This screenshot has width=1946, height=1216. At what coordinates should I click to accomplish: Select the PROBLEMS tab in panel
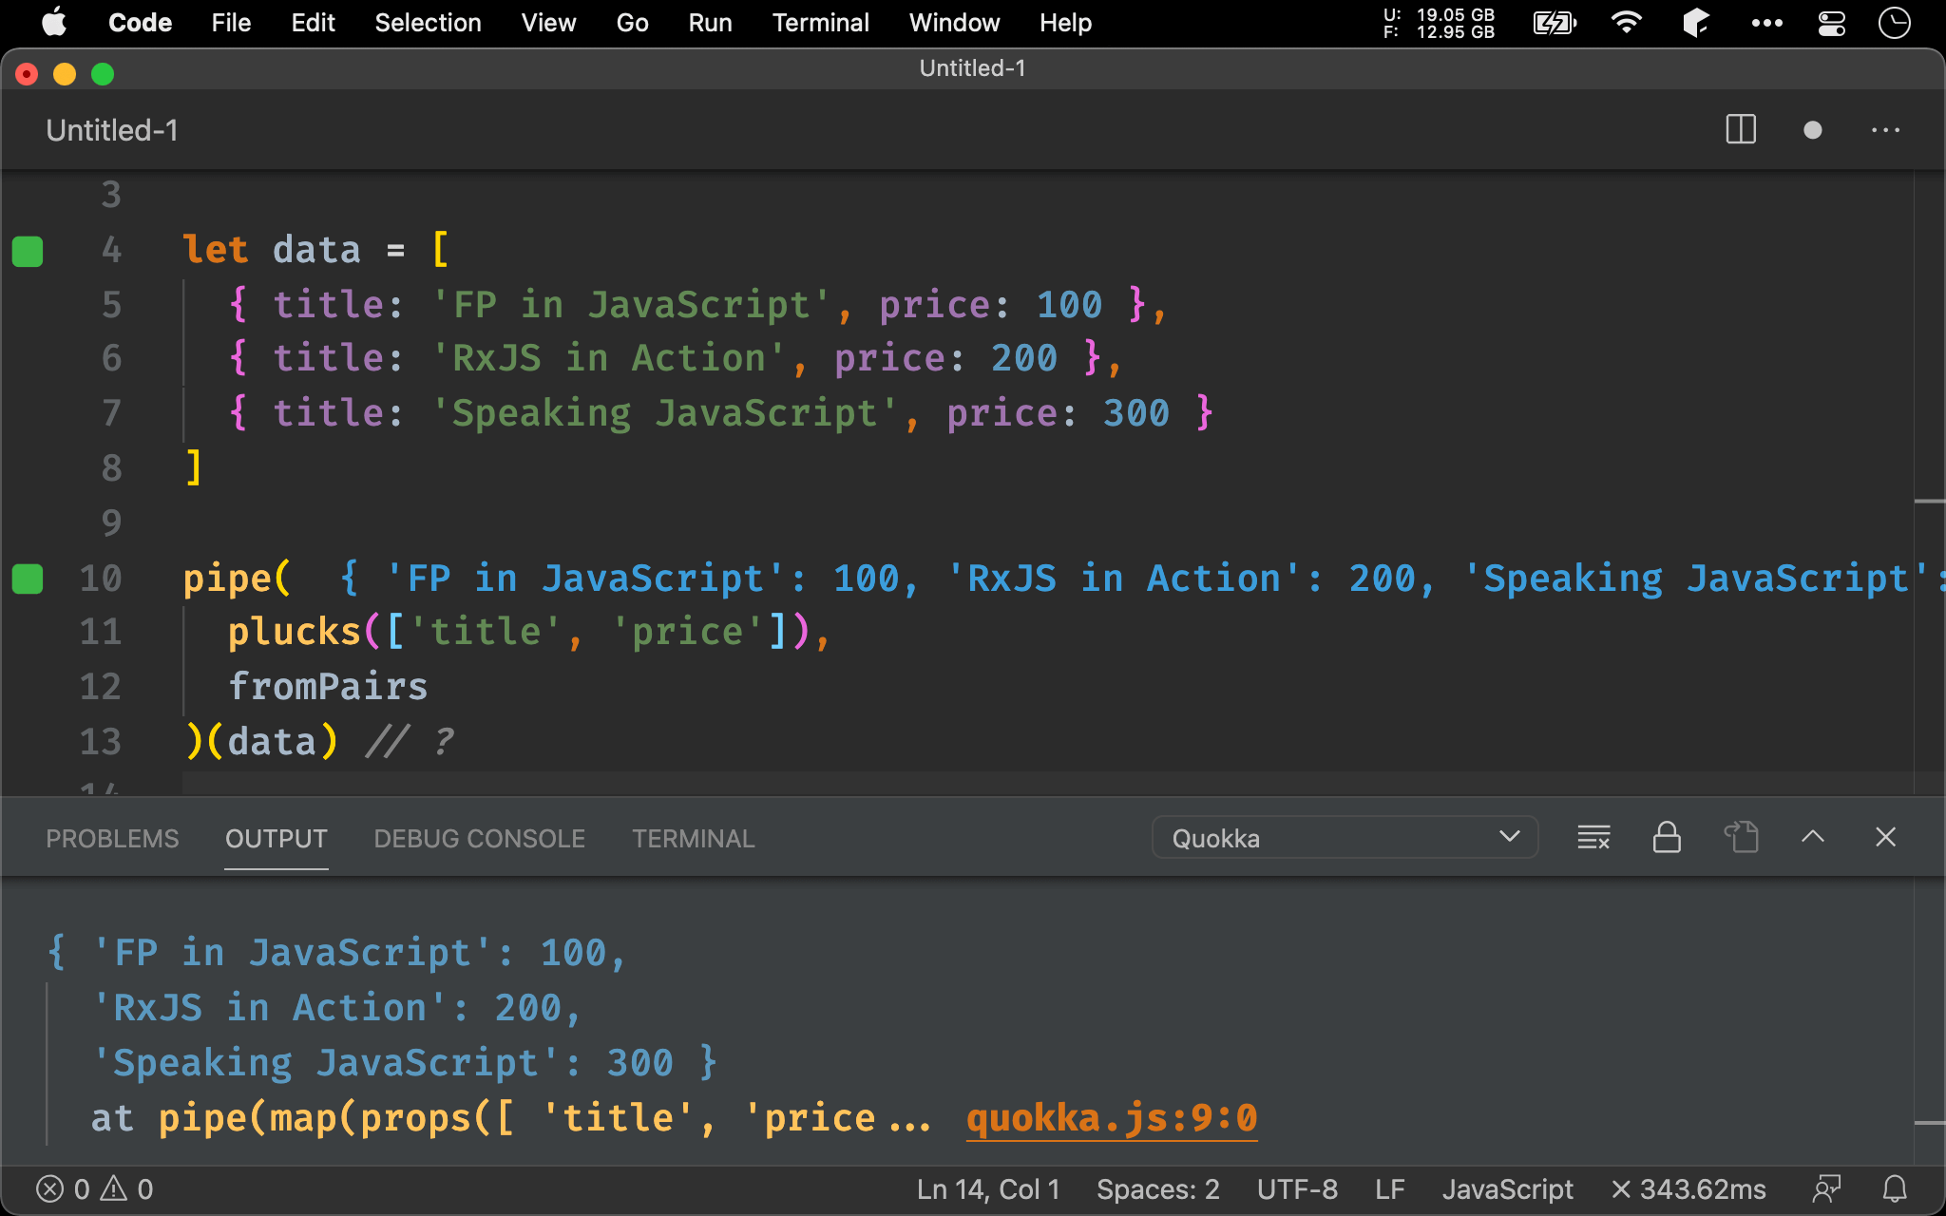point(112,839)
